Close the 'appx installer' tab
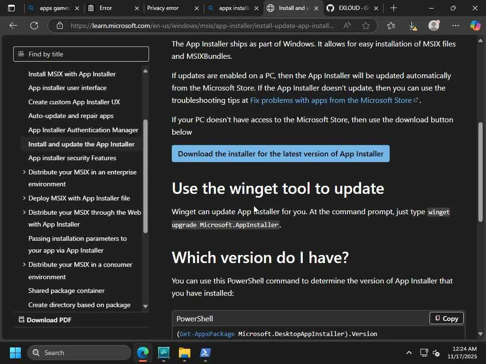 click(256, 9)
